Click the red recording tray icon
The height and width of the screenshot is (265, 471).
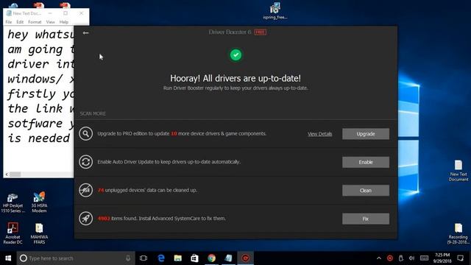click(x=390, y=258)
